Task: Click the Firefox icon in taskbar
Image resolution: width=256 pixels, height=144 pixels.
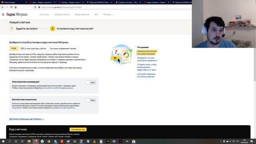Action: (36, 141)
